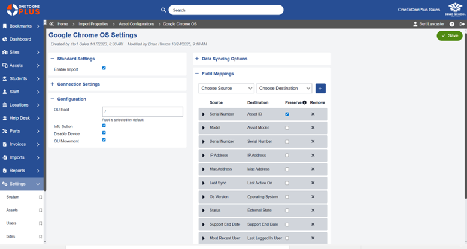467x249 pixels.
Task: Remove the IP Address field mapping
Action: (313, 155)
